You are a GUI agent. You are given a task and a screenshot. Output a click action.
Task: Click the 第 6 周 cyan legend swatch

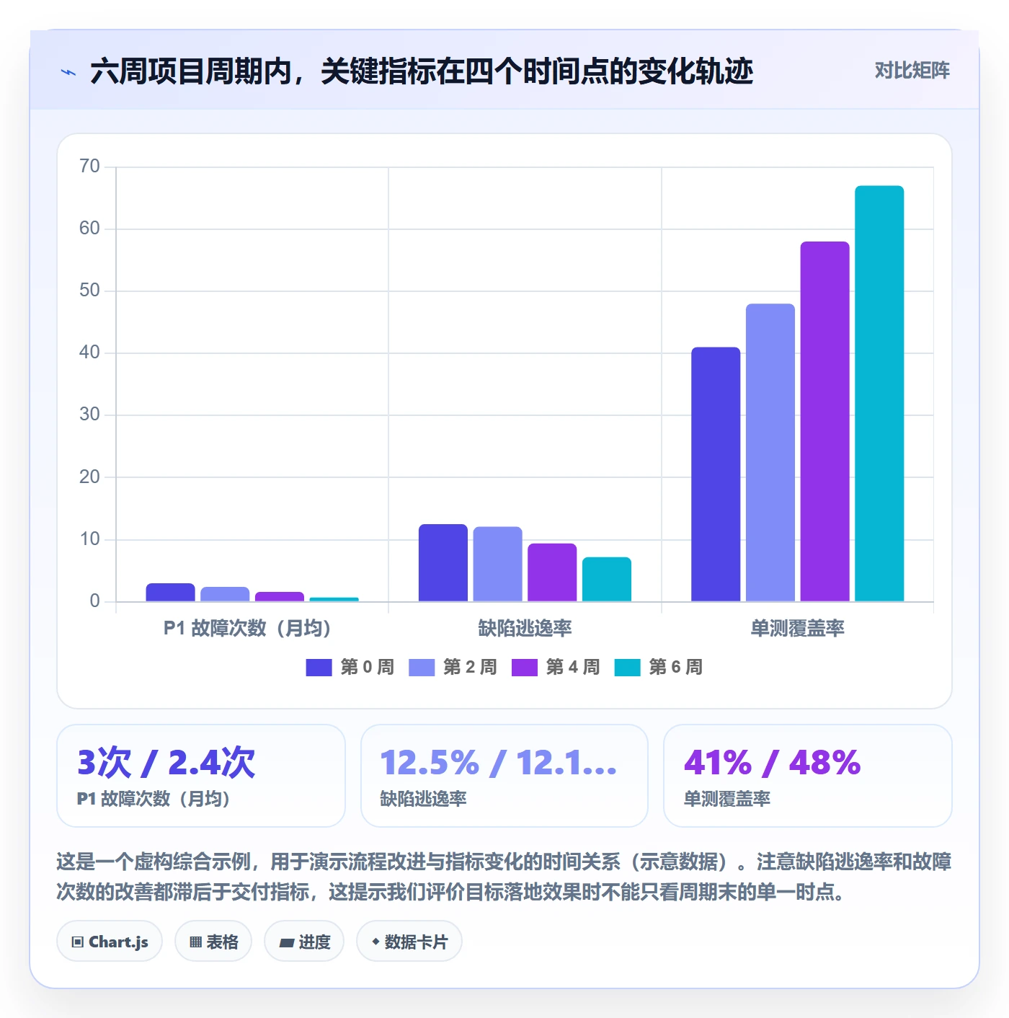[x=628, y=668]
